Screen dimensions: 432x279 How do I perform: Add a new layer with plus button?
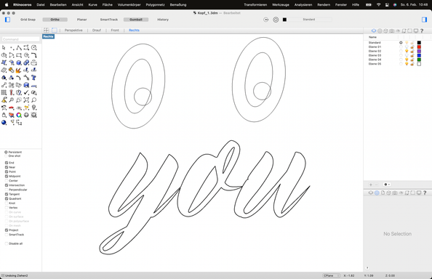pos(371,185)
